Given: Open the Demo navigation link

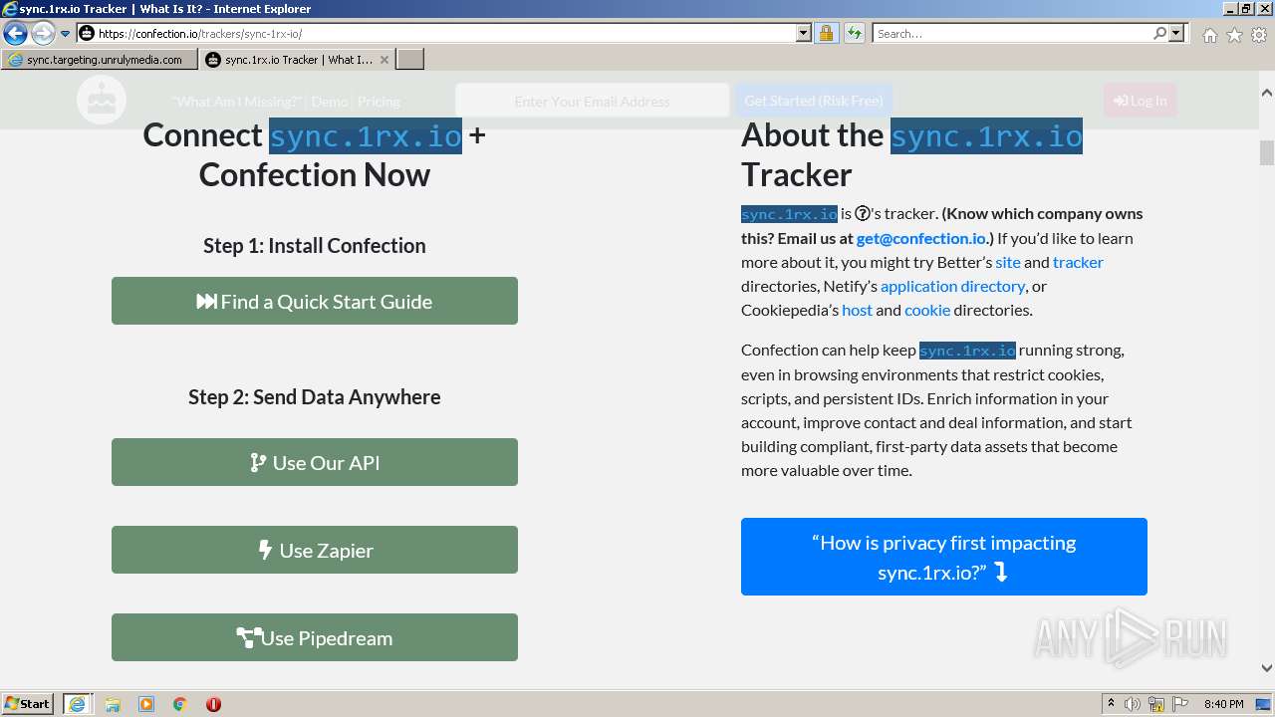Looking at the screenshot, I should coord(330,102).
